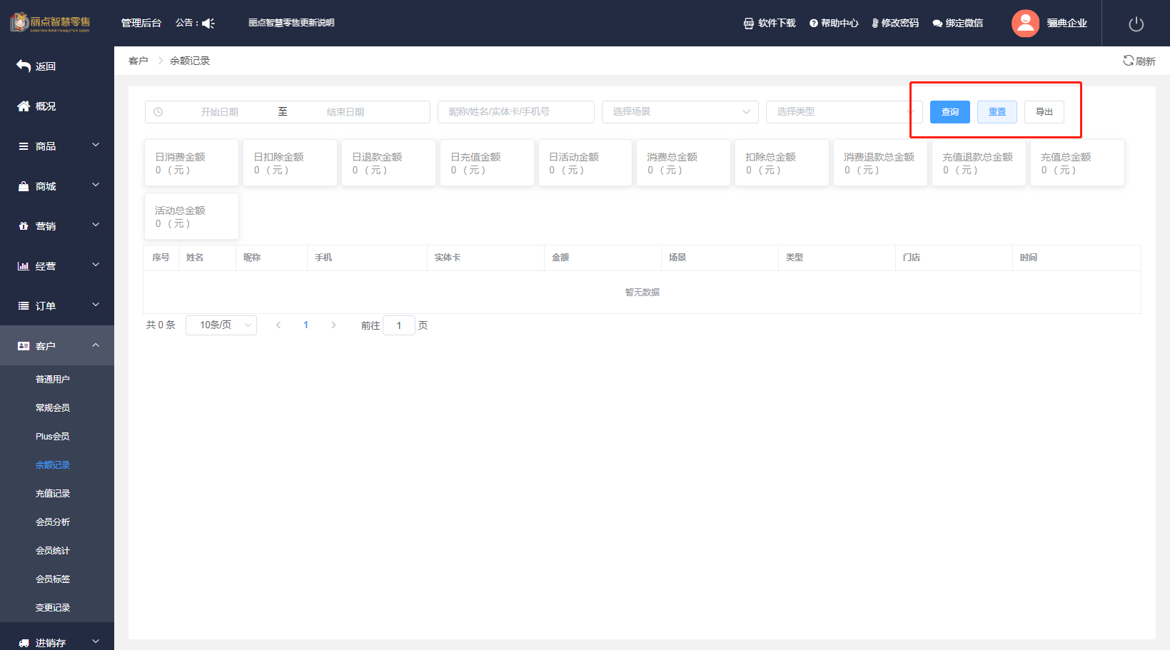Click the 骊典企业 account name
This screenshot has width=1170, height=650.
click(x=1066, y=23)
